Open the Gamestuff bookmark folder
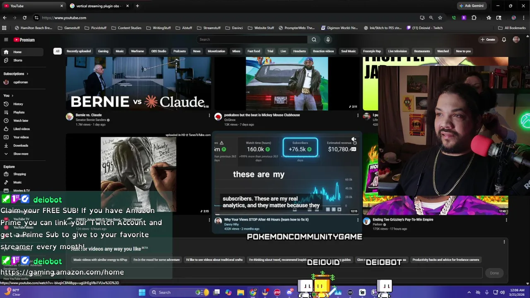Viewport: 530px width, 298px height. (69, 28)
